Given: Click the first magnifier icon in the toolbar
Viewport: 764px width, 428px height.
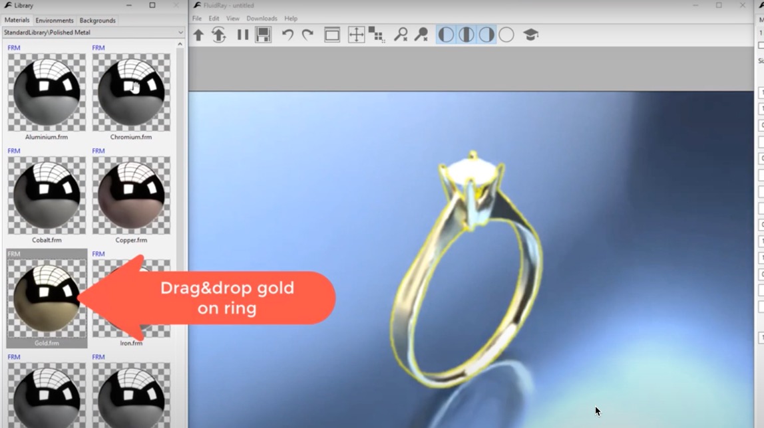Looking at the screenshot, I should [x=401, y=35].
